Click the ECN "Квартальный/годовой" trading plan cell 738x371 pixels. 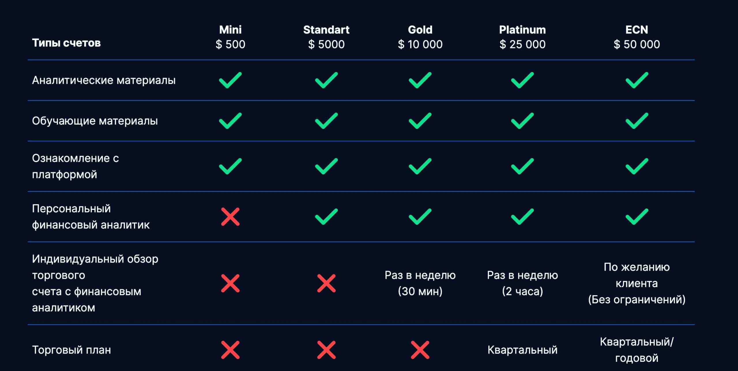[637, 350]
